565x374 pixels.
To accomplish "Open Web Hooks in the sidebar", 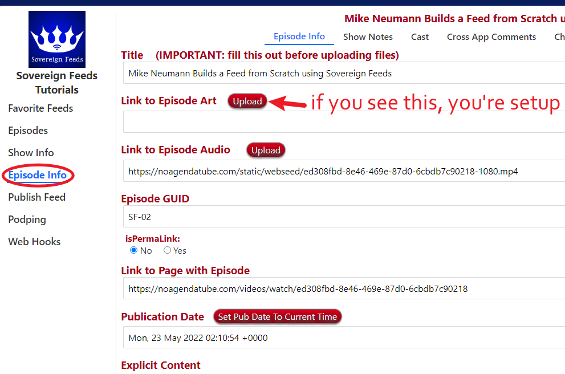I will pyautogui.click(x=34, y=242).
